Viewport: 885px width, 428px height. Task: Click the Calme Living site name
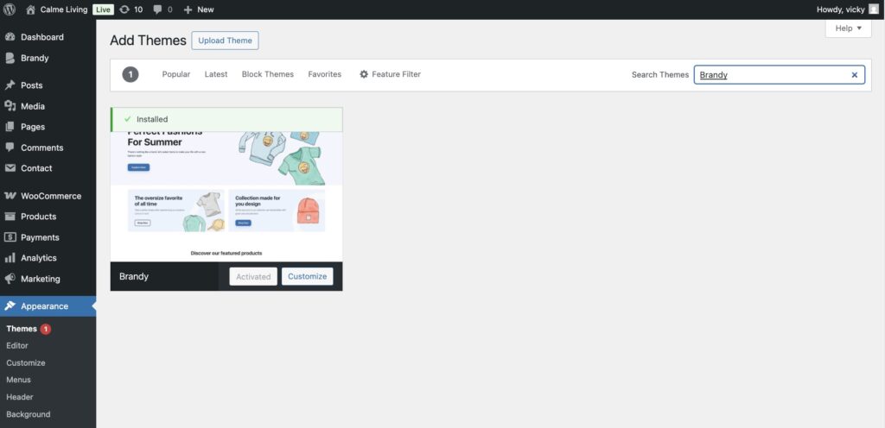point(64,9)
